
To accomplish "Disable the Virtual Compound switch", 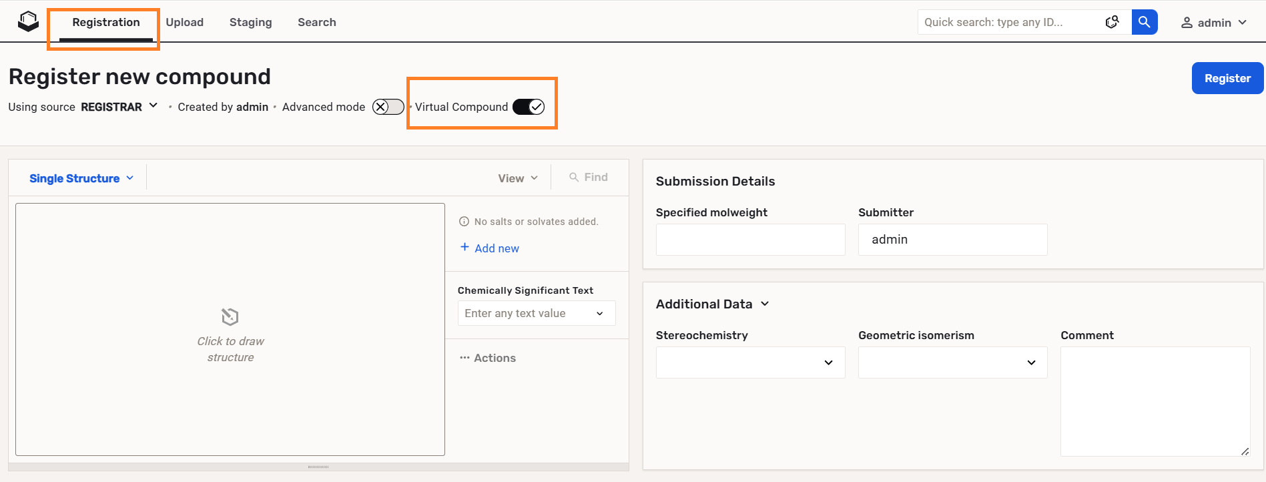I will [529, 107].
